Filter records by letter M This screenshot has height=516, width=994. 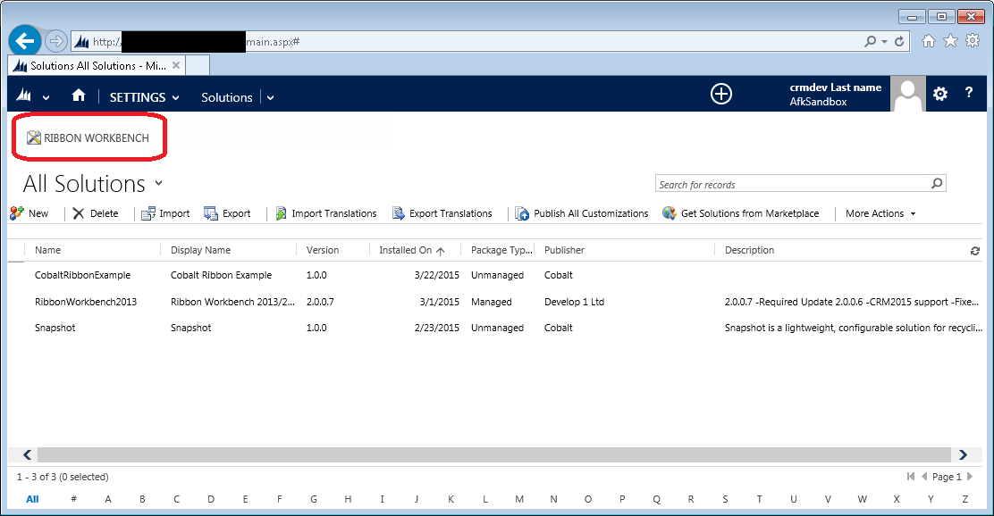(519, 499)
